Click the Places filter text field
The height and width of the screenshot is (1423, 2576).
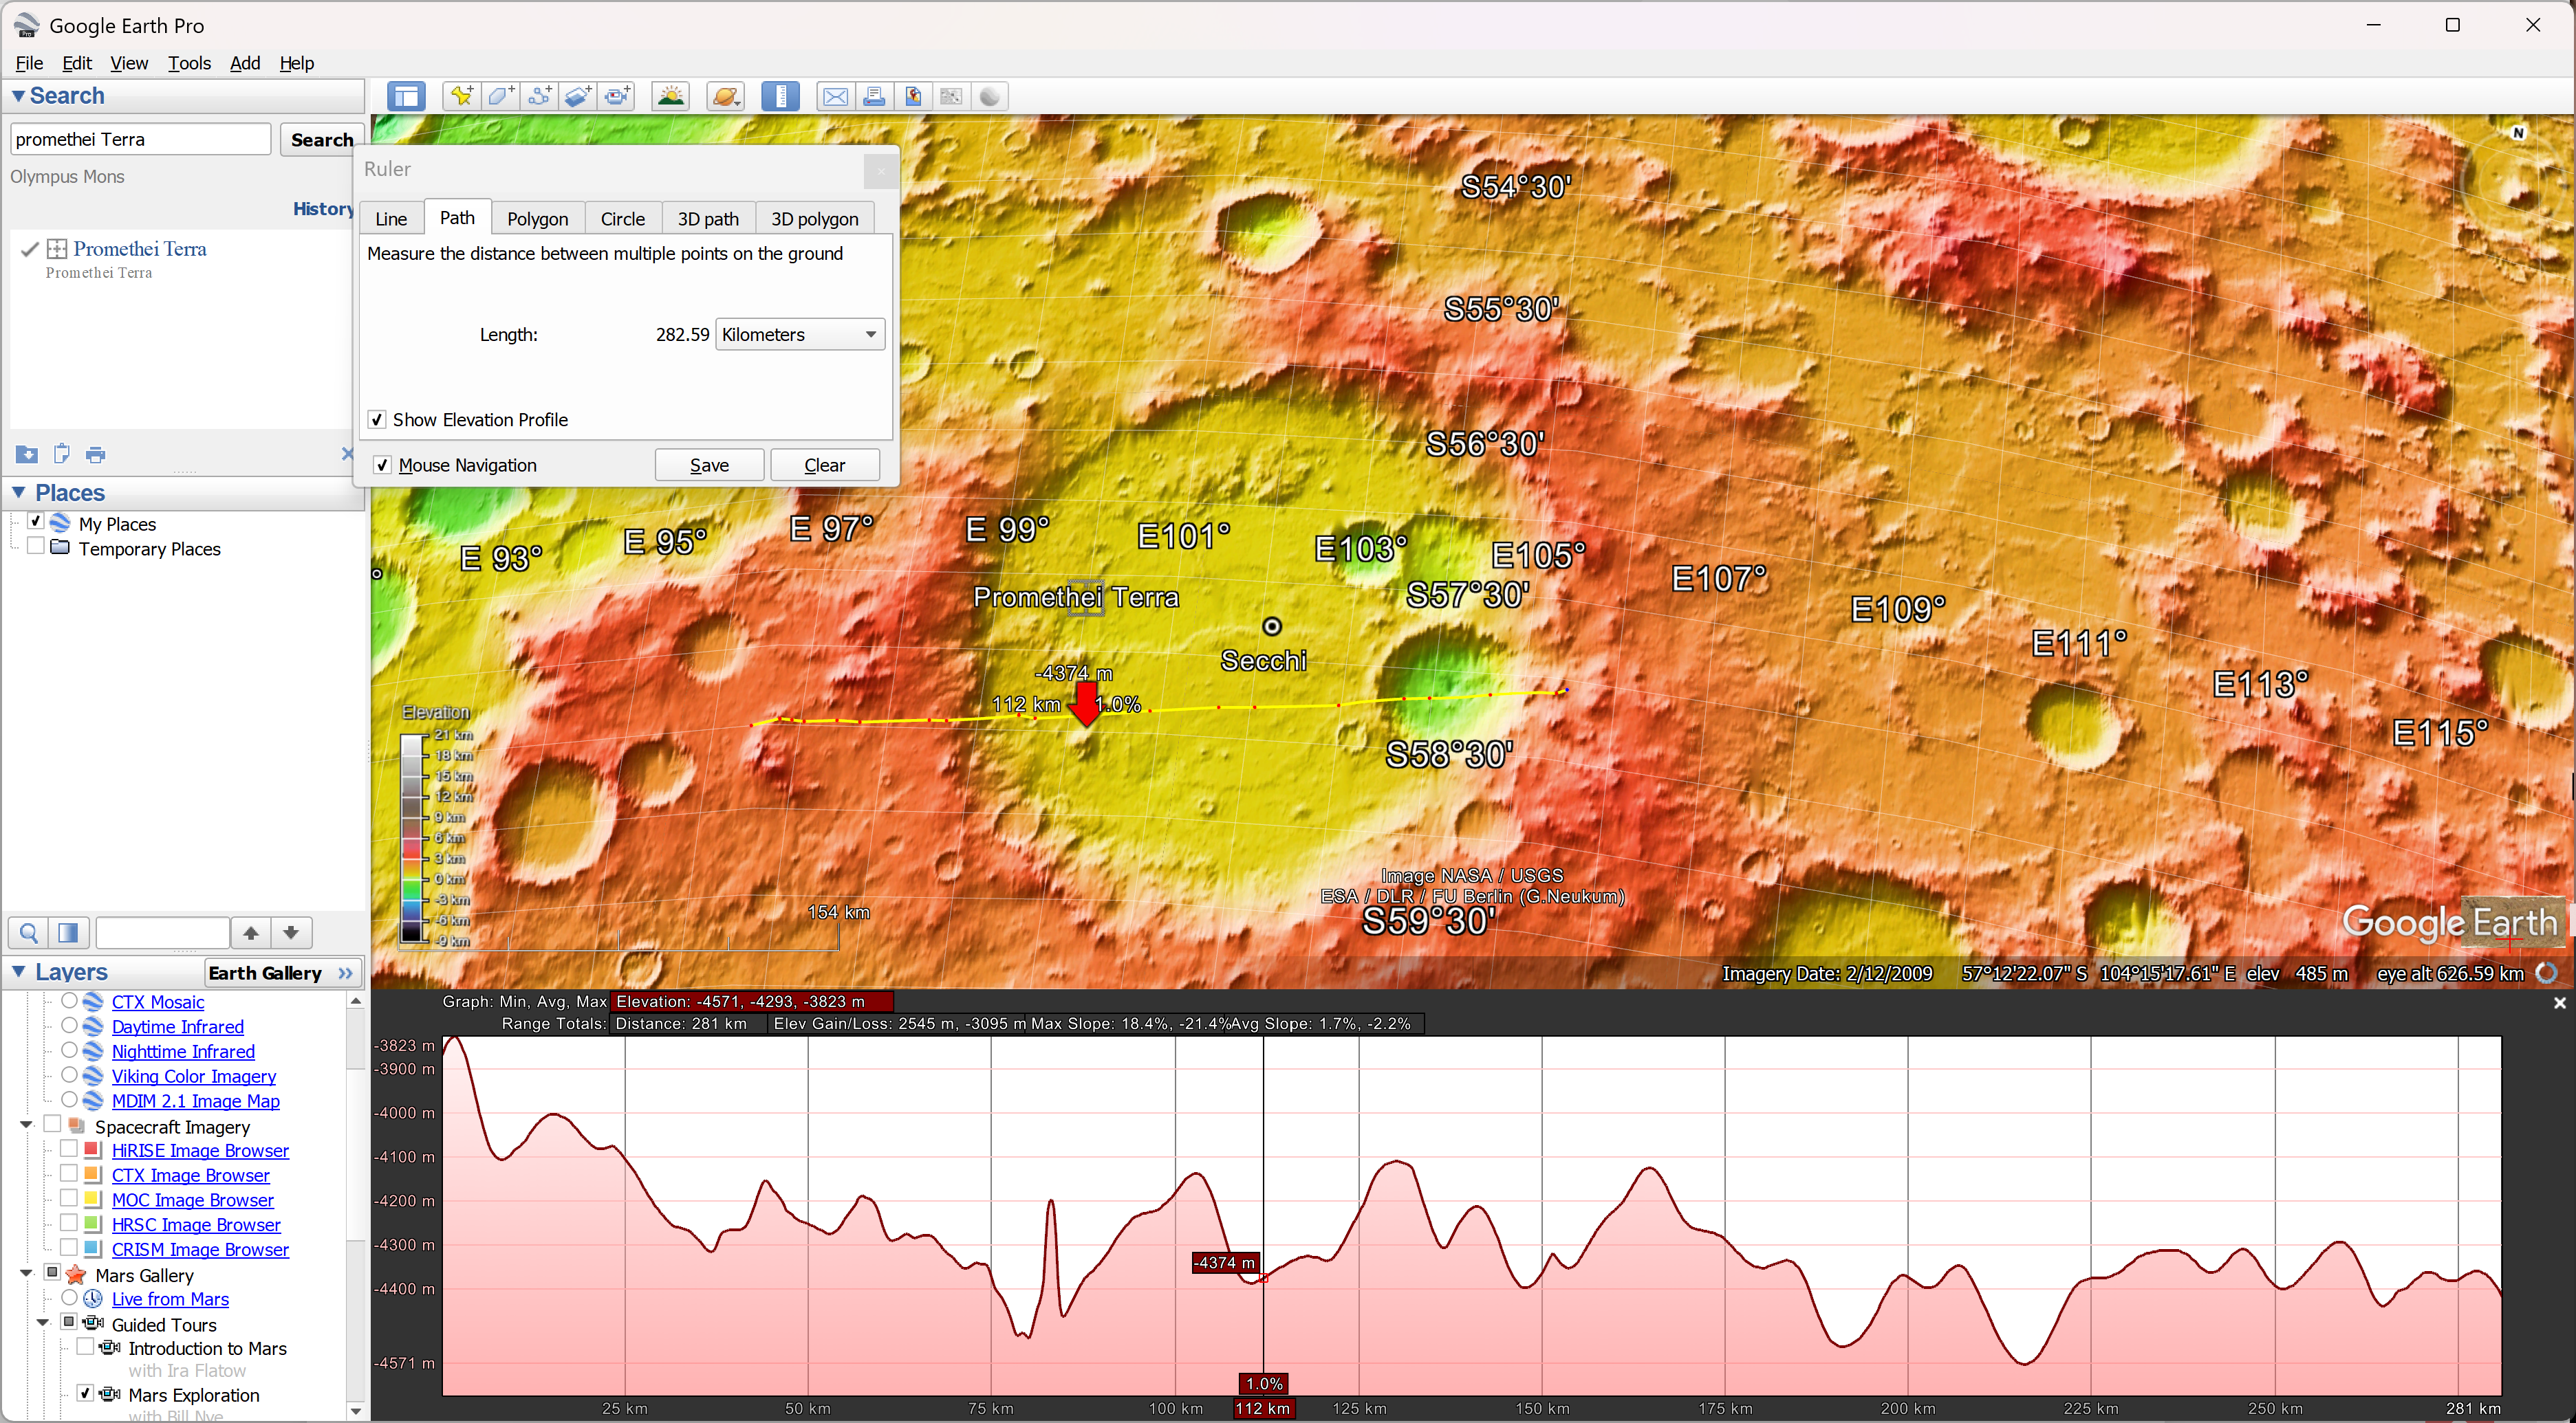[x=162, y=932]
